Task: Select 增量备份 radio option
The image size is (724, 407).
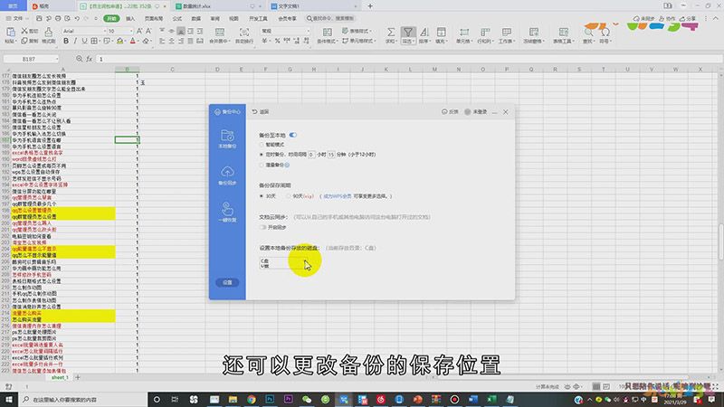Action: pos(262,165)
